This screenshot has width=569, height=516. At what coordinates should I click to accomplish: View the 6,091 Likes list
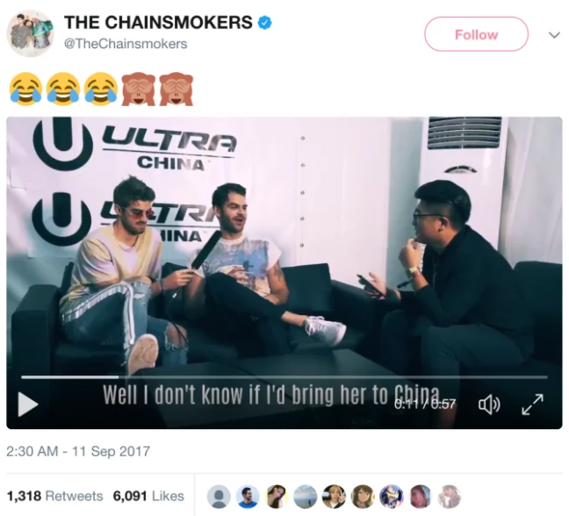point(148,496)
